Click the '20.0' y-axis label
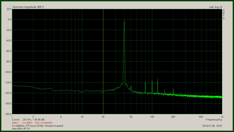This screenshot has height=132, width=234. click(x=9, y=9)
